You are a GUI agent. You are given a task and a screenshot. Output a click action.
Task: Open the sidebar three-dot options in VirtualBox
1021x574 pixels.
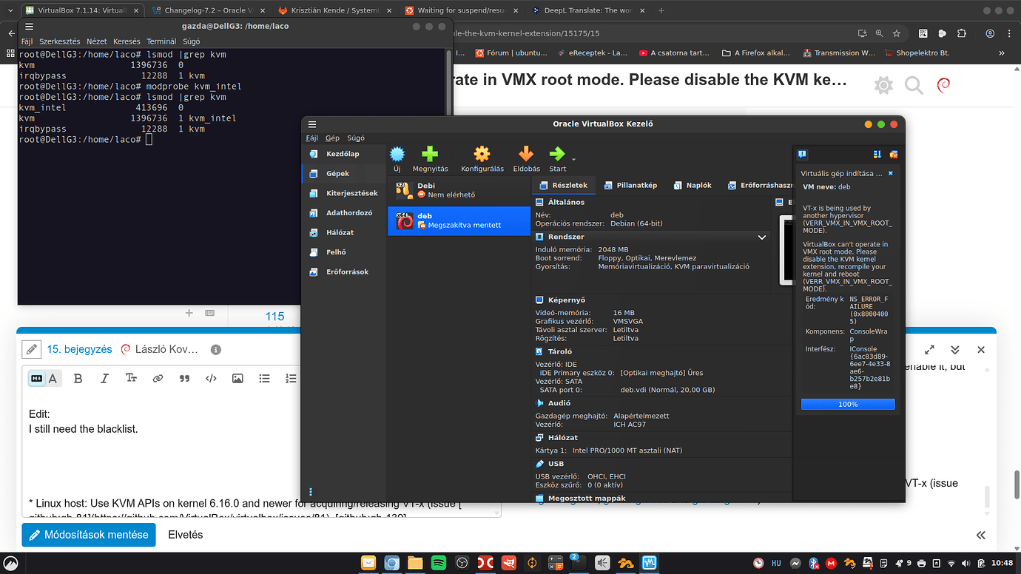tap(311, 492)
